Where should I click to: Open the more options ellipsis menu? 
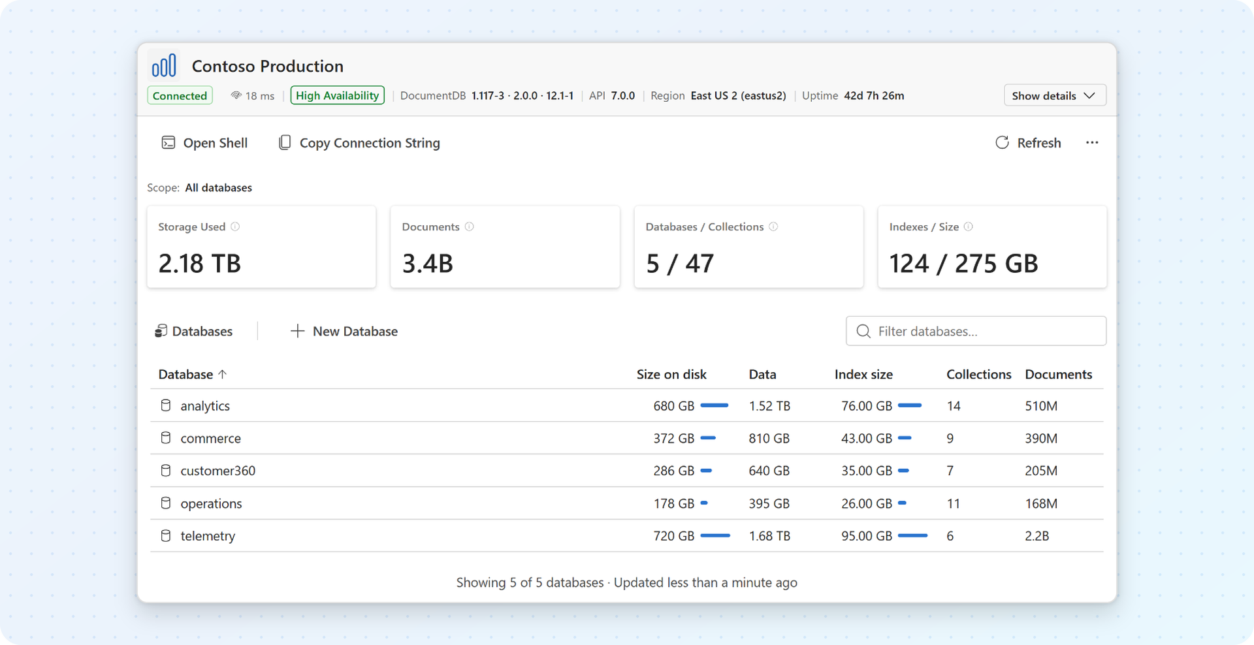pos(1092,142)
